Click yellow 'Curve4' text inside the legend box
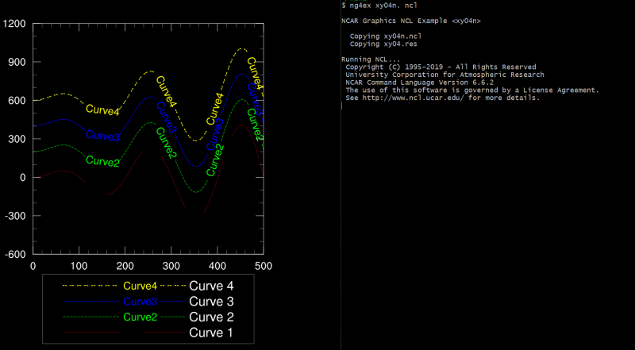Viewport: 635px width, 350px height. pos(140,285)
